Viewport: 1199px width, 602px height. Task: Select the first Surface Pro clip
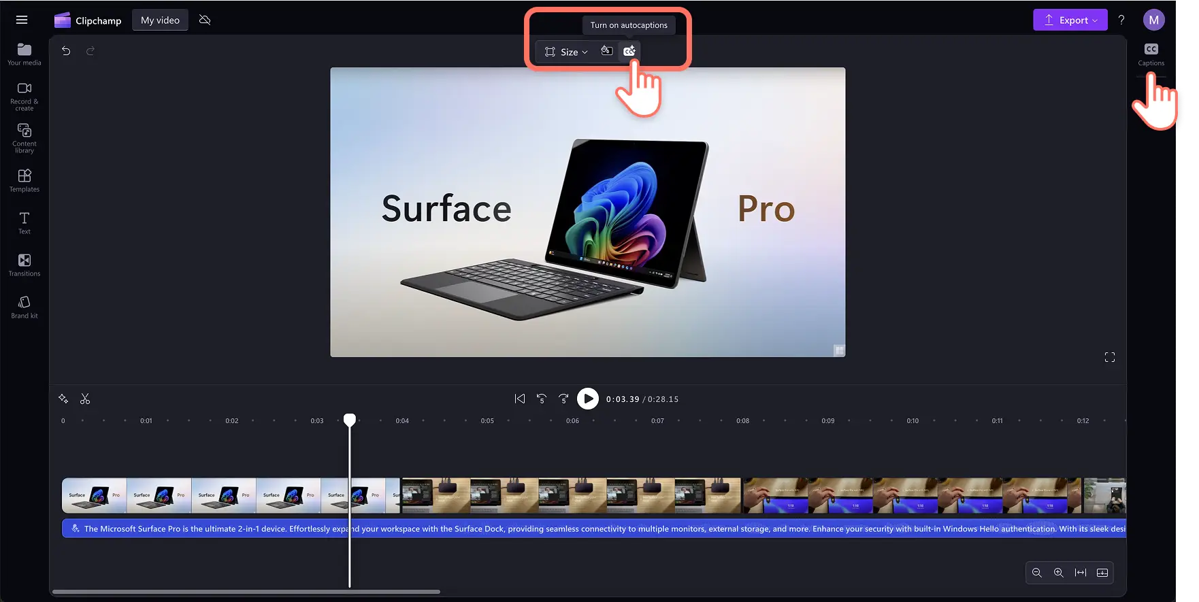pyautogui.click(x=231, y=495)
